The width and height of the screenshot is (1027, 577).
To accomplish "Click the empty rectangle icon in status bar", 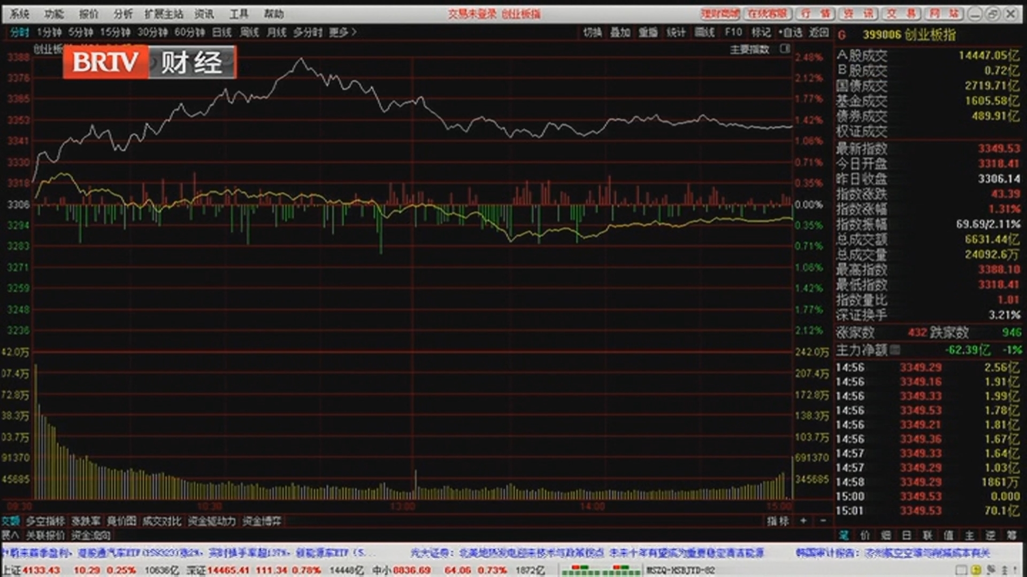I will click(x=961, y=570).
